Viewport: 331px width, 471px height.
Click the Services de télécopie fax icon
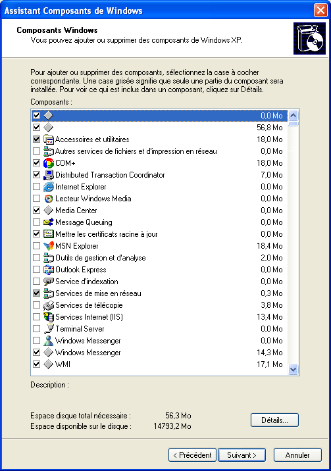(48, 305)
